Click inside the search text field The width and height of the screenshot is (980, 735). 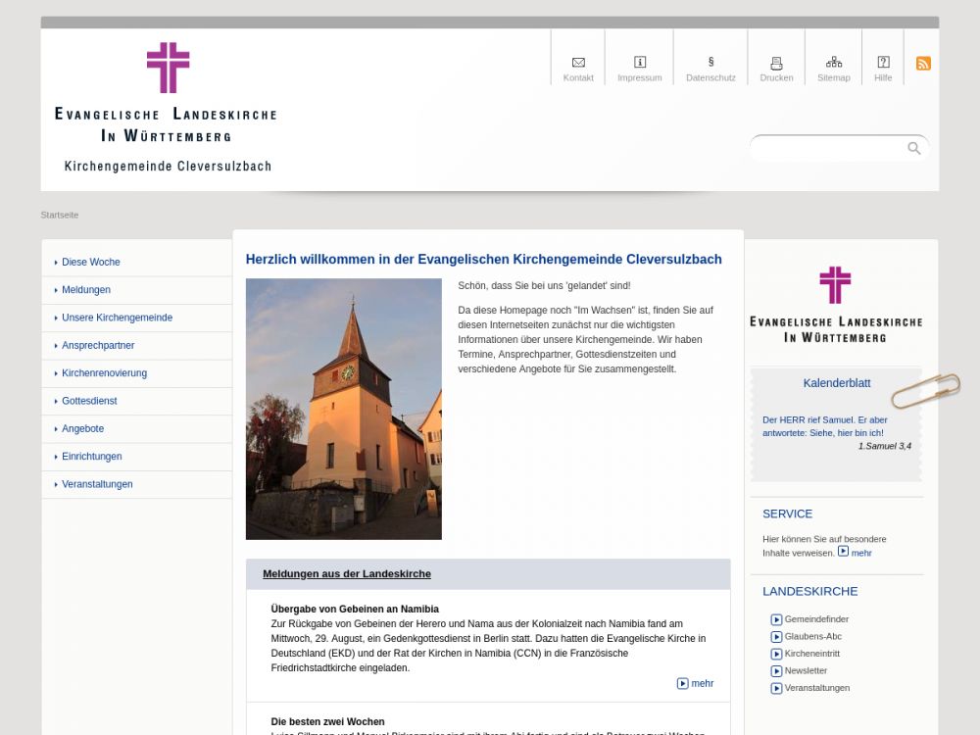[828, 148]
